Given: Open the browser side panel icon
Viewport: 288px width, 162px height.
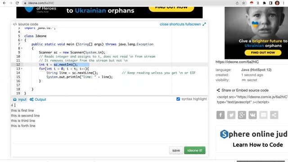Looking at the screenshot, I should (270, 3).
